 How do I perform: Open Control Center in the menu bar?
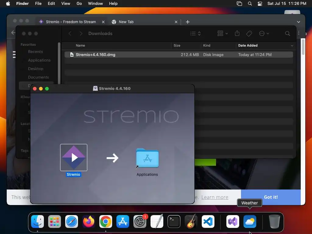tap(260, 4)
